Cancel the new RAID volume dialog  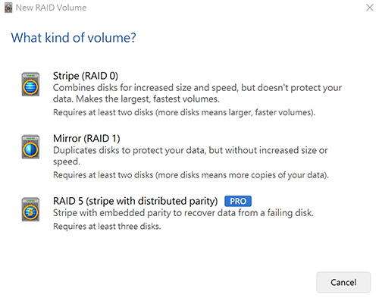tap(343, 282)
